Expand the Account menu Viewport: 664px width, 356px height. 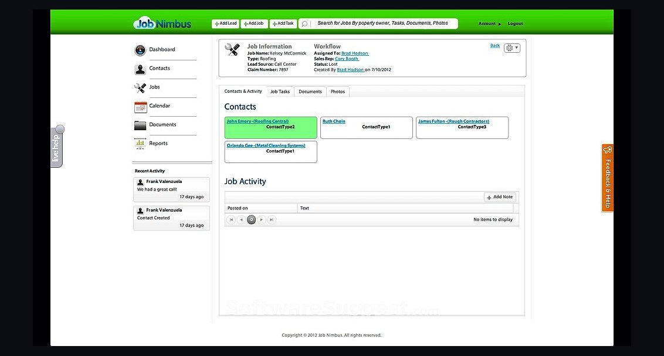point(490,23)
